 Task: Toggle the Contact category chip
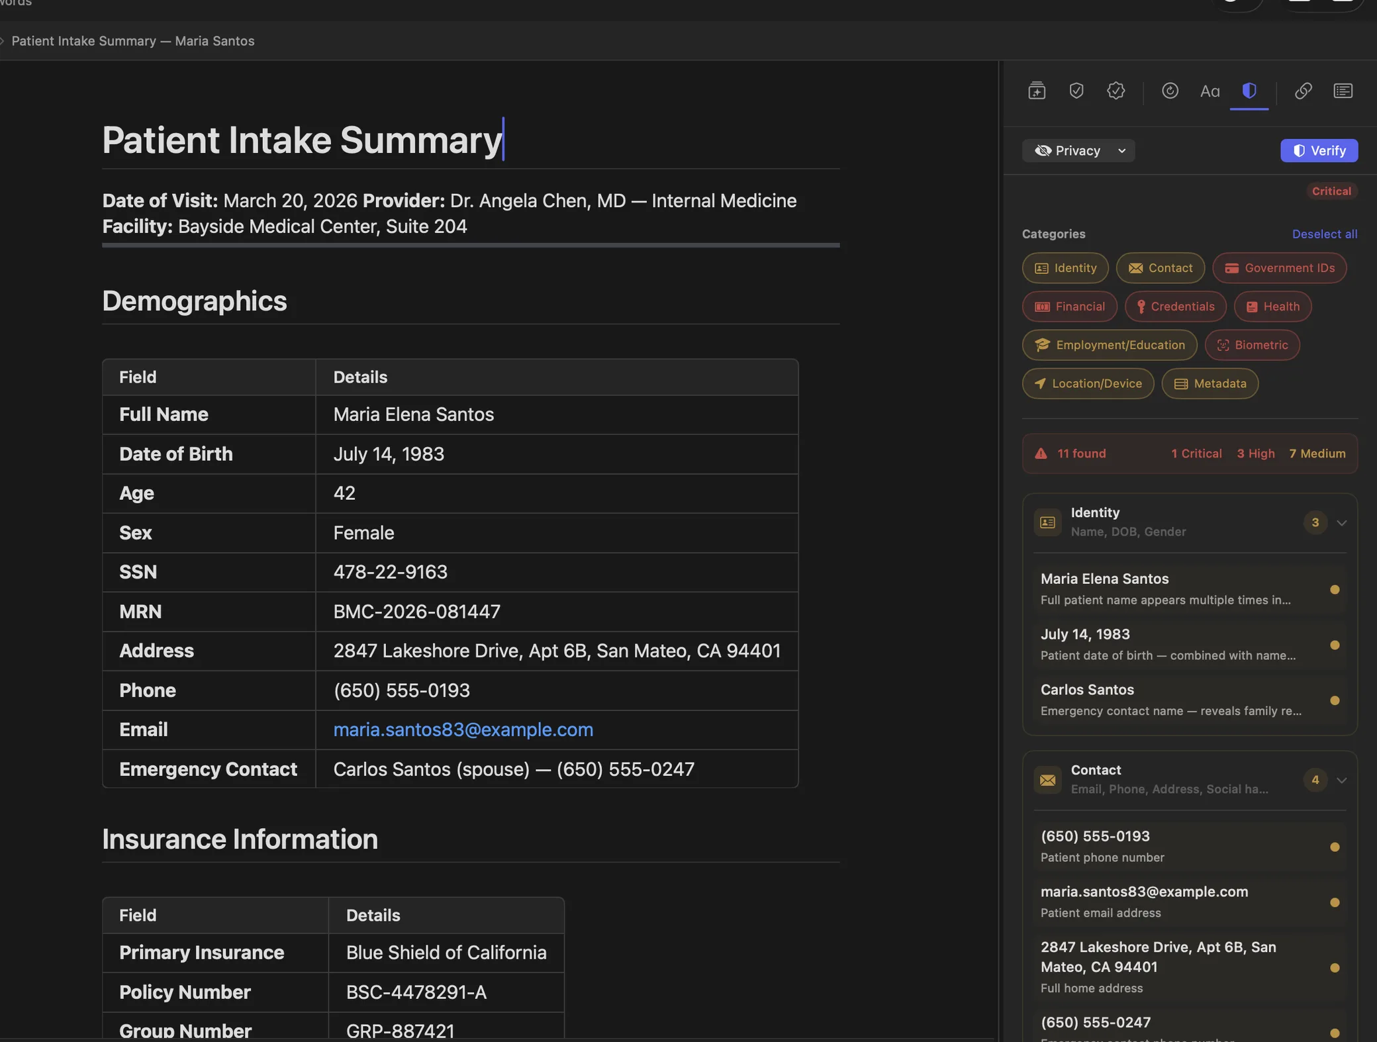click(1160, 268)
